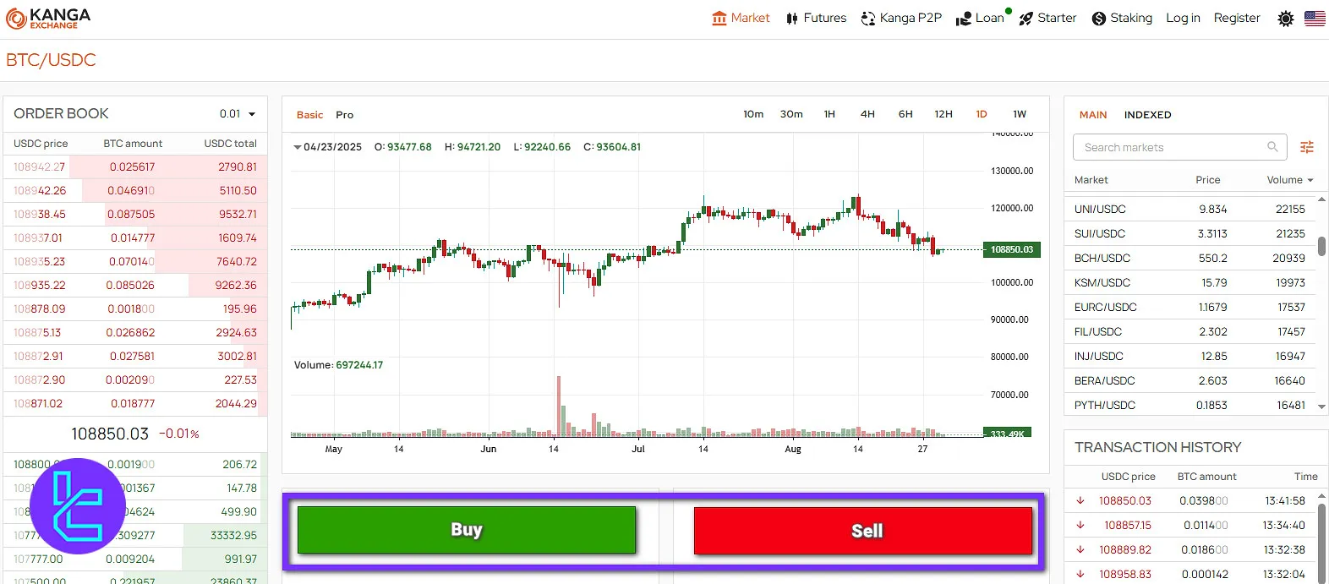Select KSM/USDC market
Viewport: 1329px width, 584px height.
[1190, 282]
